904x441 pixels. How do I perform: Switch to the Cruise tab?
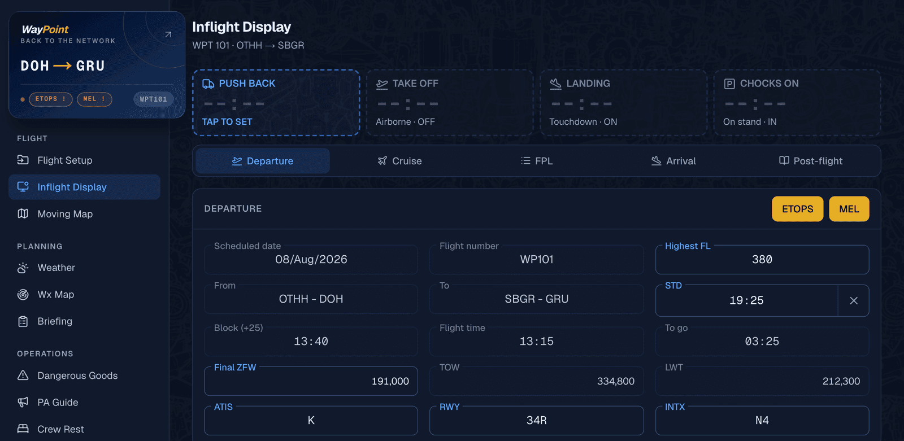pos(399,161)
